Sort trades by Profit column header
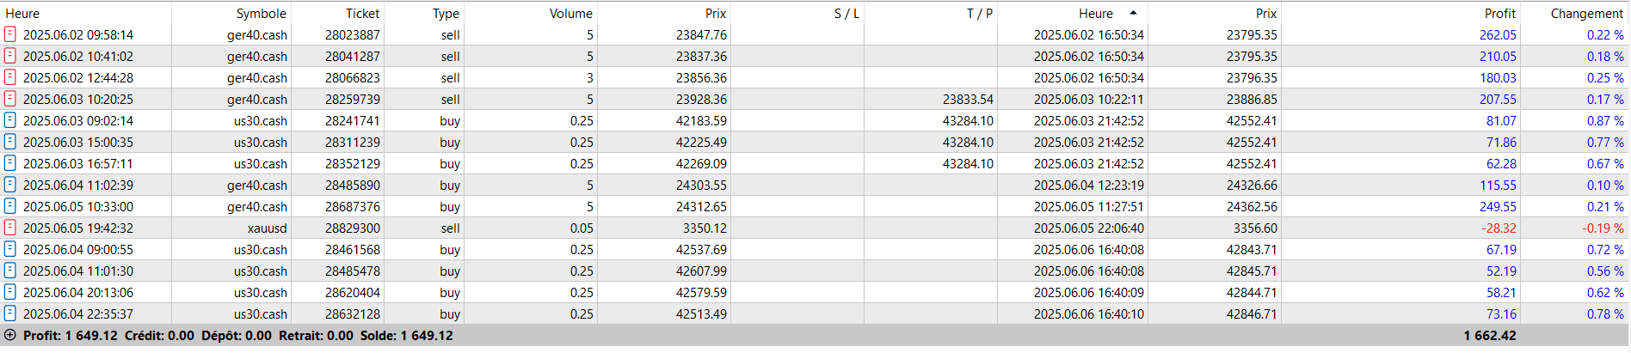Image resolution: width=1631 pixels, height=353 pixels. tap(1499, 13)
